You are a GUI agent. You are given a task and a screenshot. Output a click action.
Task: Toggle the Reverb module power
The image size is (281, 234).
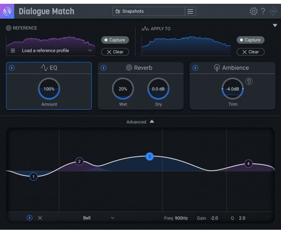pyautogui.click(x=104, y=68)
